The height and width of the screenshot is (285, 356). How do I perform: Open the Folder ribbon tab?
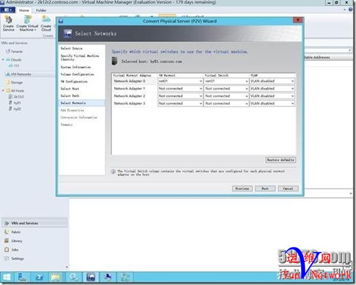[41, 10]
